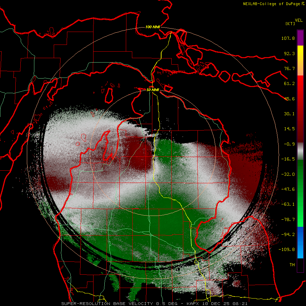Screen dimensions: 306x306
Task: Click the 50 NMI range ring label
Action: pyautogui.click(x=153, y=90)
